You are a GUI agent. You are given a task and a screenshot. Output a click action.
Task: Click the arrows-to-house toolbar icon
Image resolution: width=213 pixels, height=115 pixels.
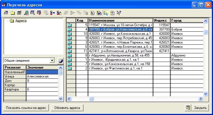click(59, 13)
